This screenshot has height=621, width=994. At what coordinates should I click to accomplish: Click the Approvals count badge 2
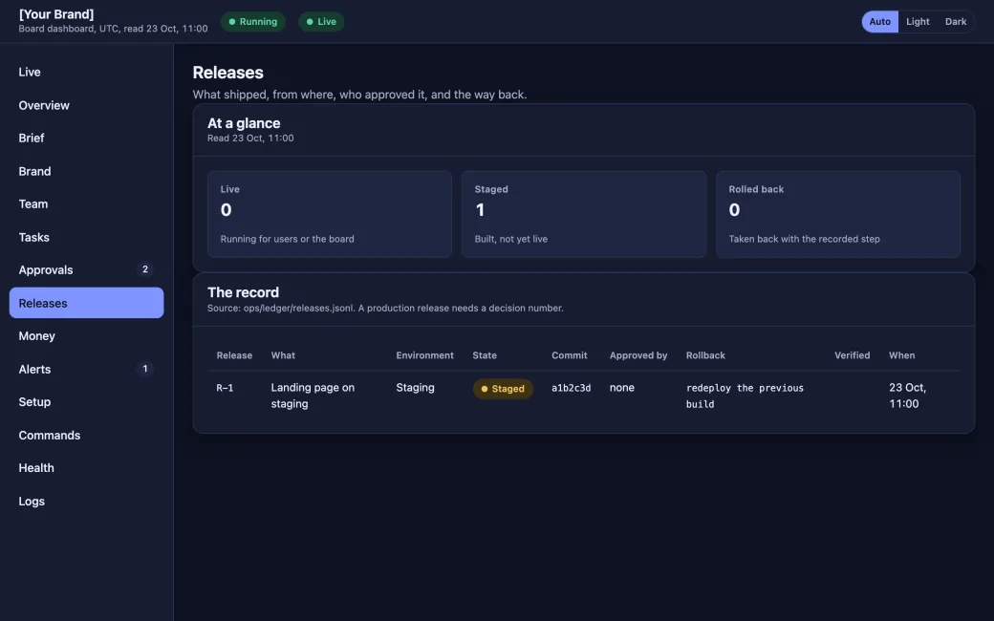click(145, 269)
